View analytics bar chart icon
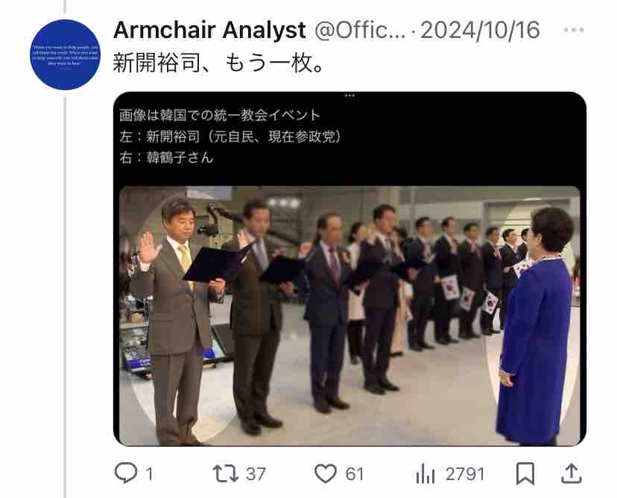Screen dimensions: 617x498 pos(425,473)
